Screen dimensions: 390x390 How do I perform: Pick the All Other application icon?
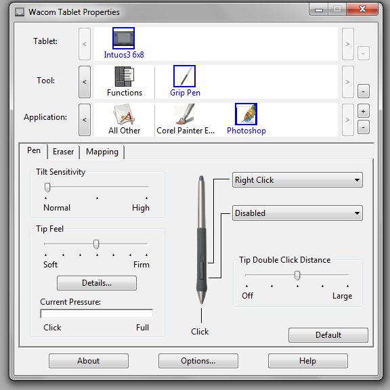click(124, 114)
